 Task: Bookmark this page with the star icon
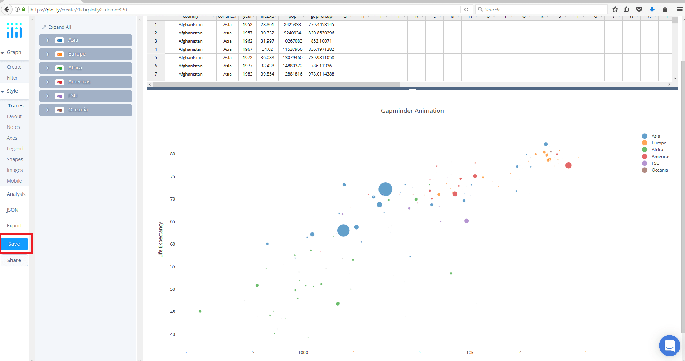(615, 9)
